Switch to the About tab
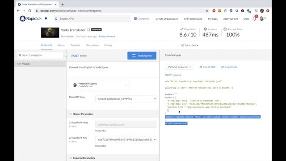 coord(61,45)
